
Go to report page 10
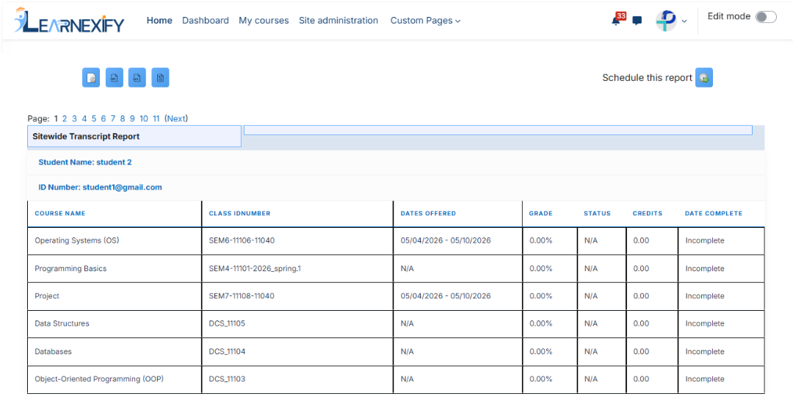coord(144,118)
